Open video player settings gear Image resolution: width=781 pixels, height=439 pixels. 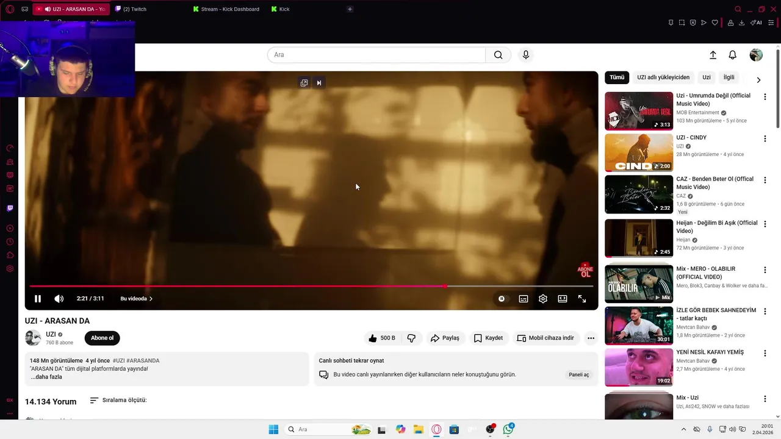click(543, 299)
